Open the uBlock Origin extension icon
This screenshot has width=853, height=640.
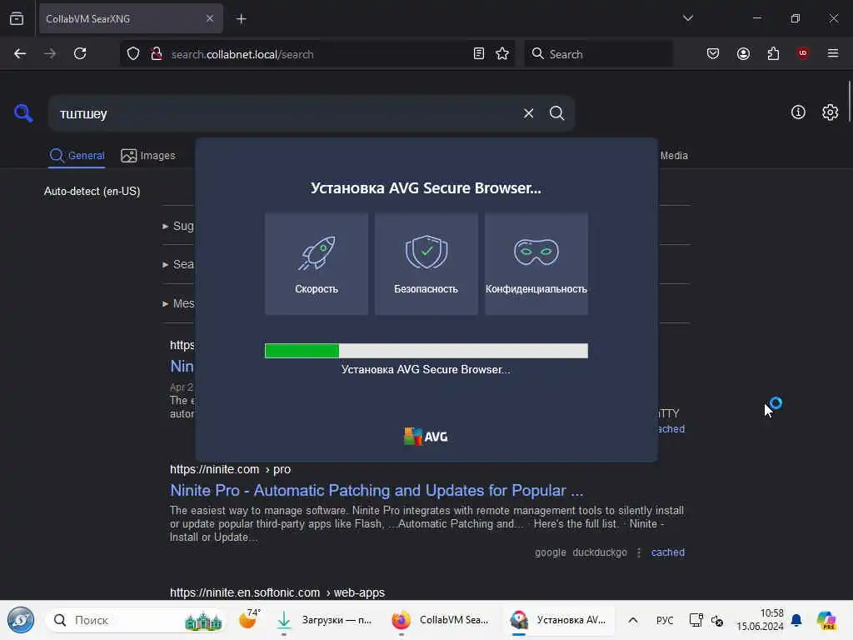(x=802, y=52)
